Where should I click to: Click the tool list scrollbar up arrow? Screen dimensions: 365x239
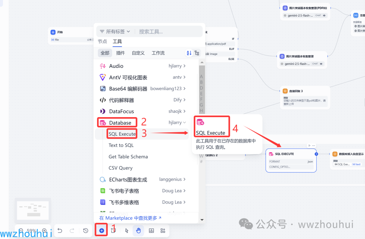tap(202, 62)
